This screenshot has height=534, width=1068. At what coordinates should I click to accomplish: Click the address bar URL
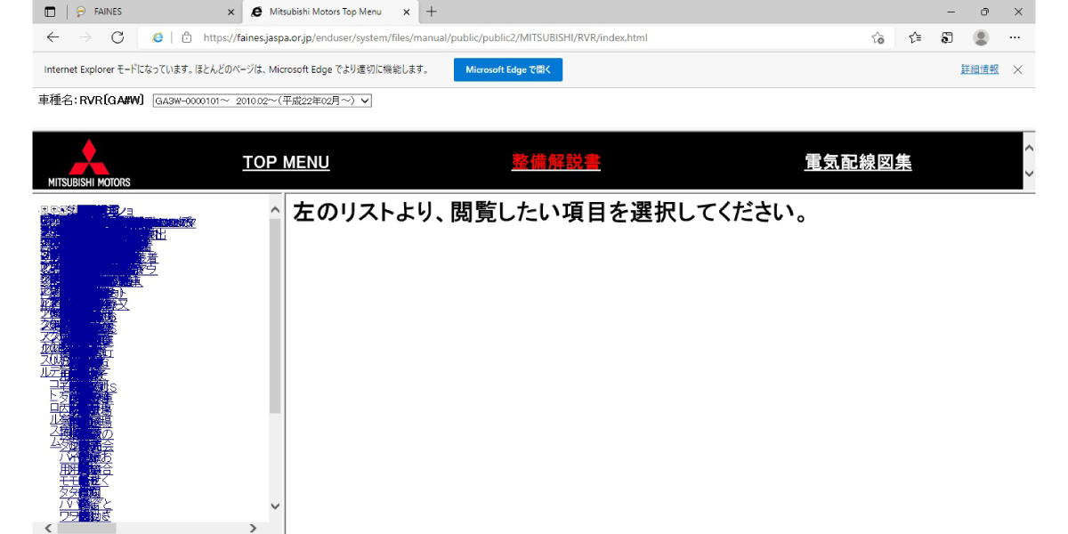(425, 37)
